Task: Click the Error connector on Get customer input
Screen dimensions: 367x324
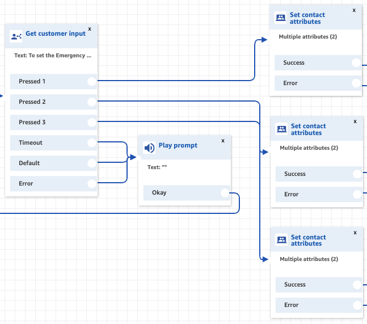Action: (92, 183)
